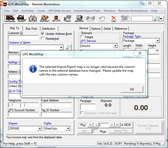Click the Add package button
The image size is (168, 148).
[x=85, y=131]
